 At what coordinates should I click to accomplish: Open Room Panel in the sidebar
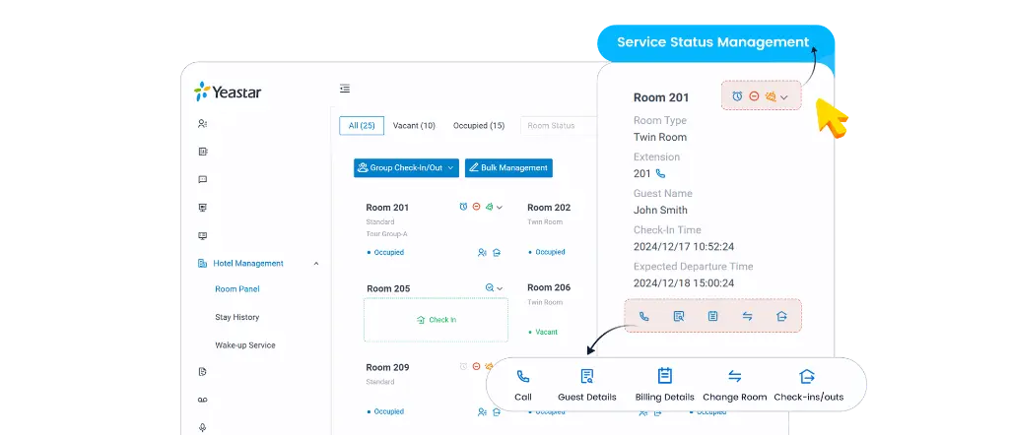pos(237,289)
